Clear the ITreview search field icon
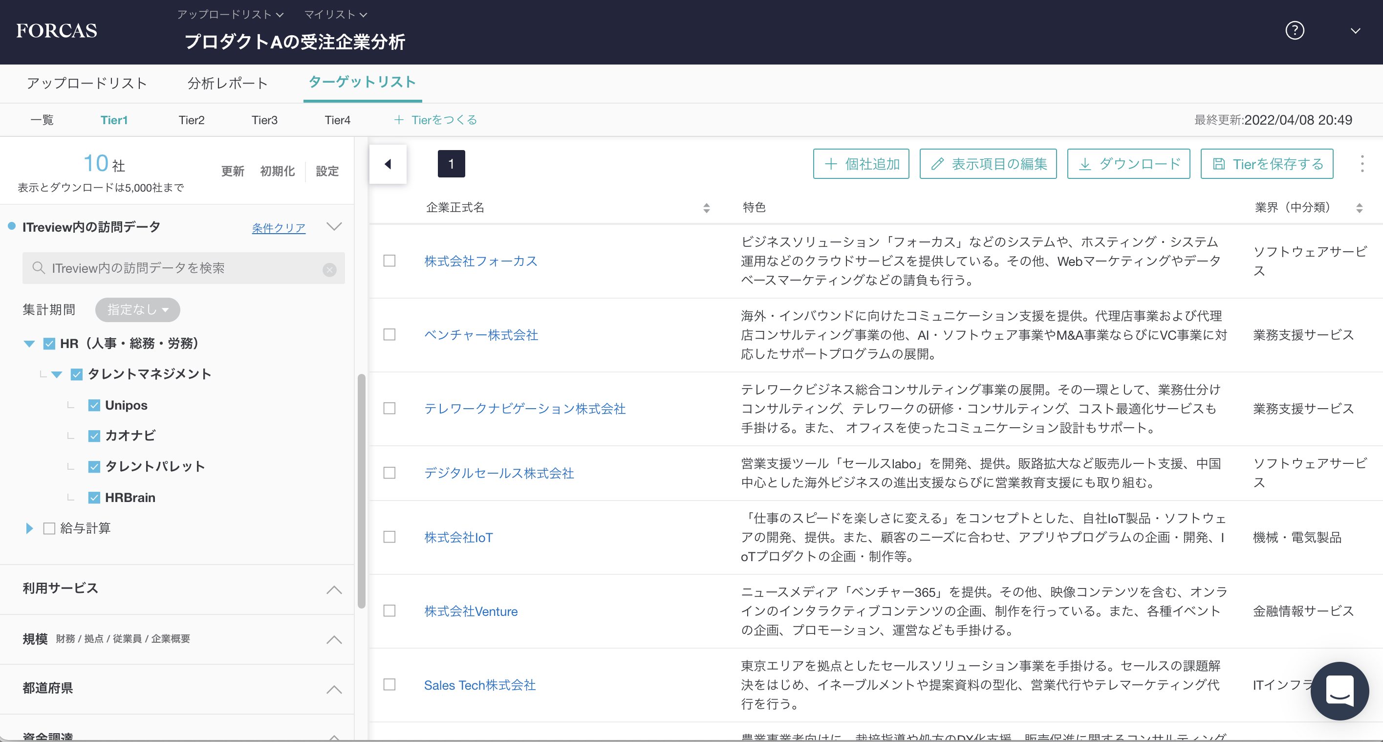This screenshot has width=1383, height=742. [x=330, y=269]
